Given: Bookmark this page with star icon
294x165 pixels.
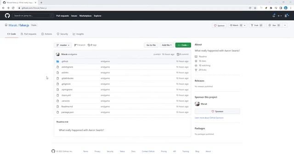Looking at the screenshot, I should (255, 8).
